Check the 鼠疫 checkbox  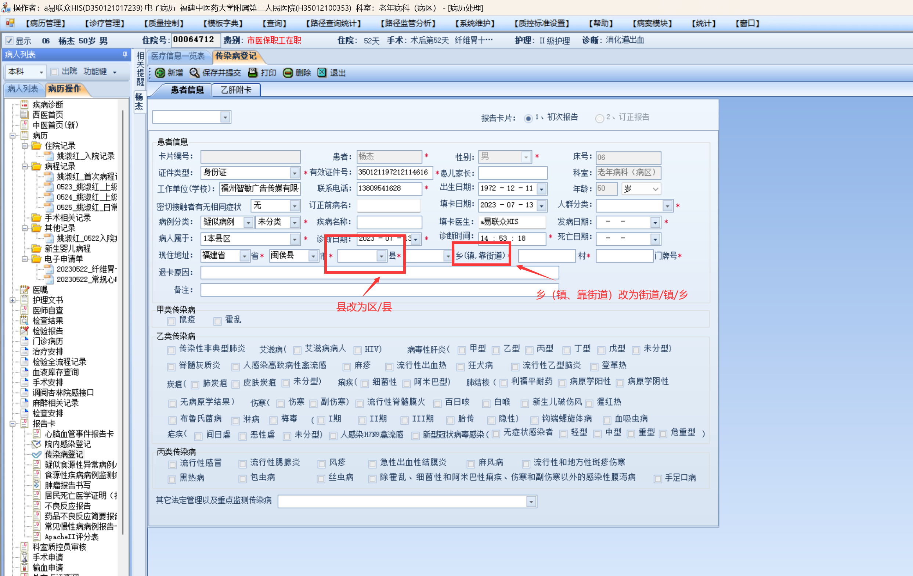coord(172,321)
